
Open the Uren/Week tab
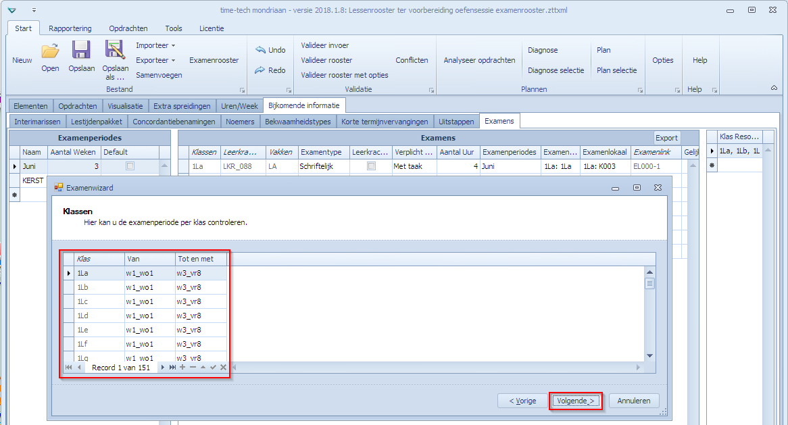point(239,106)
